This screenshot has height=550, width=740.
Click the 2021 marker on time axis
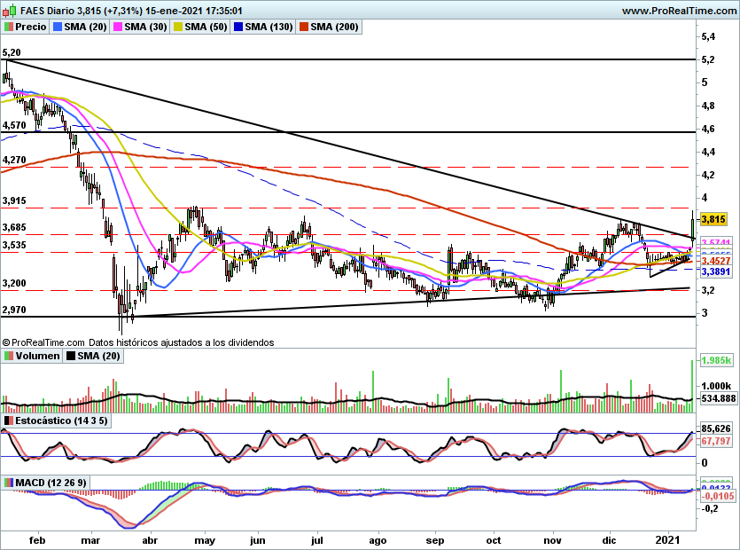[669, 540]
